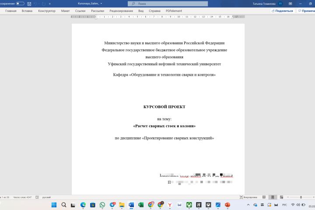Go to the Рецензирование tab
Image resolution: width=315 pixels, height=210 pixels.
121,11
